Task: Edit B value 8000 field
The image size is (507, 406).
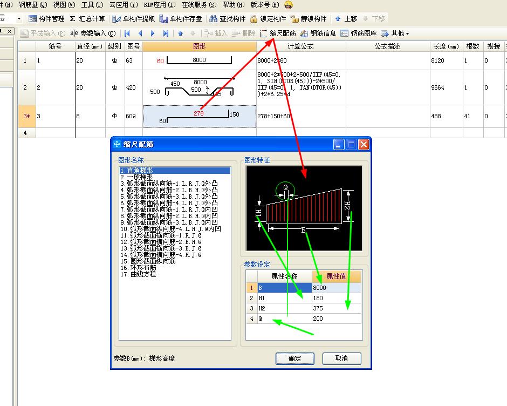Action: click(336, 288)
